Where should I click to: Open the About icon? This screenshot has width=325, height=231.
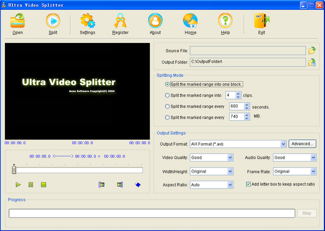click(x=155, y=22)
